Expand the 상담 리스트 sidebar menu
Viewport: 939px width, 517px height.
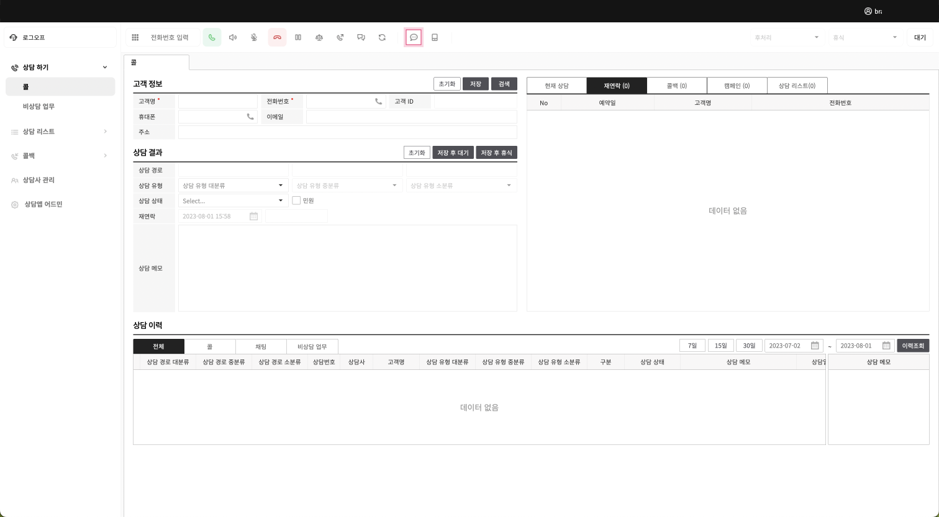pos(60,132)
